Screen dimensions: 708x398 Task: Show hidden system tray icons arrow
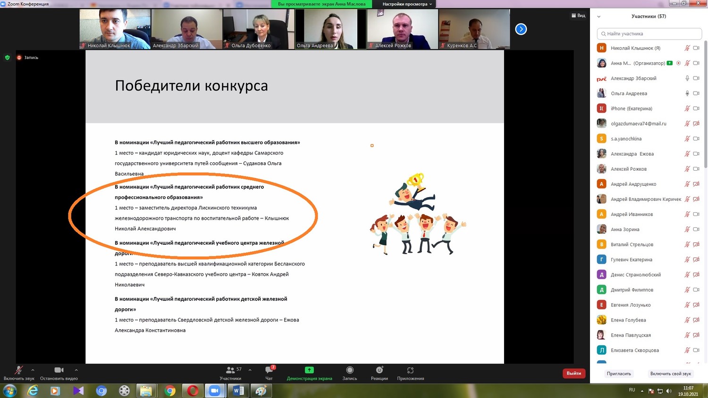click(642, 391)
